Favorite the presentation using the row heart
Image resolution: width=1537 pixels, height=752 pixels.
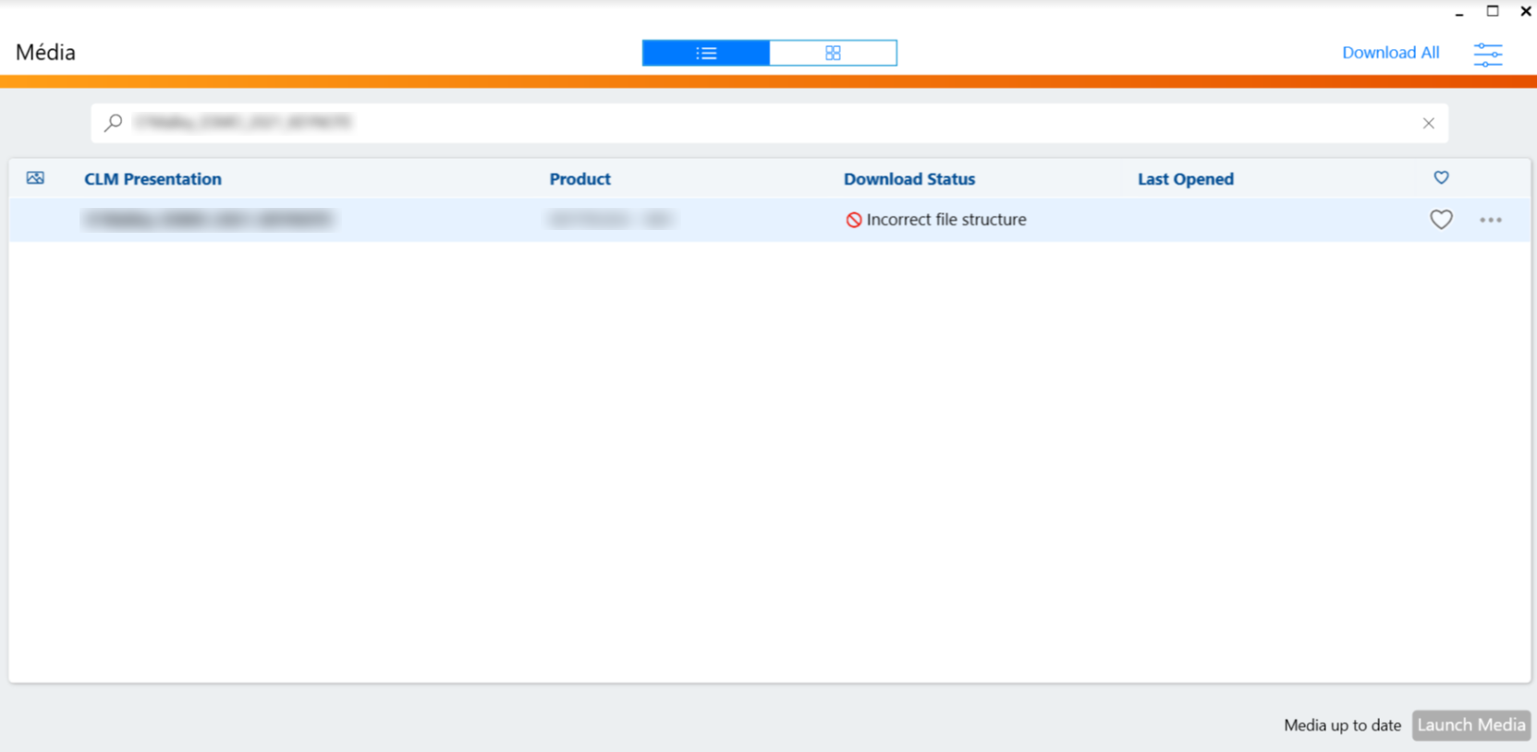click(1441, 220)
